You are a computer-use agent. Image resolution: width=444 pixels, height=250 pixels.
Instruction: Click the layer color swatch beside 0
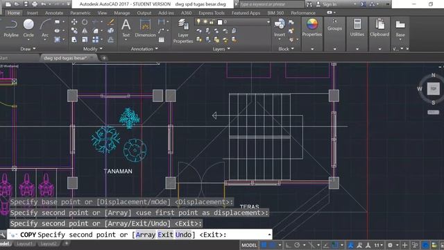coord(220,22)
